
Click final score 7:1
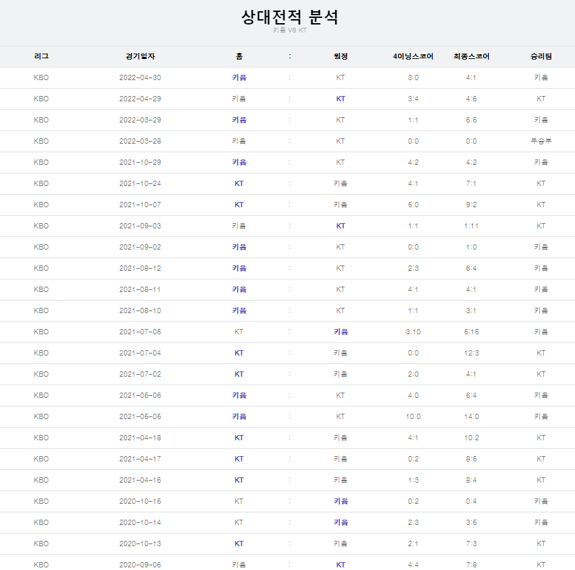[x=471, y=183]
